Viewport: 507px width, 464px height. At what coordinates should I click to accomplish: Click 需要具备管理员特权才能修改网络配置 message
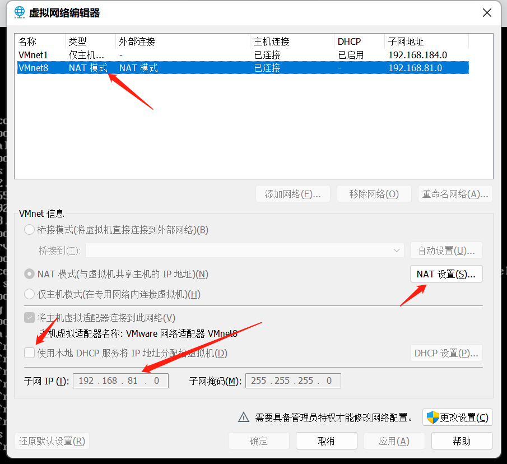(334, 417)
